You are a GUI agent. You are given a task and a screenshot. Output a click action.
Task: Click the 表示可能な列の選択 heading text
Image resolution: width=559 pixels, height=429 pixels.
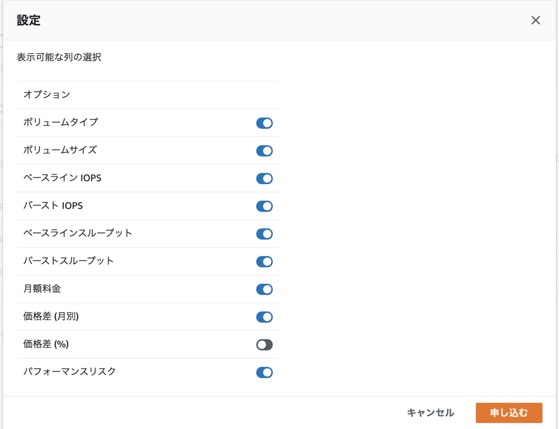click(59, 58)
